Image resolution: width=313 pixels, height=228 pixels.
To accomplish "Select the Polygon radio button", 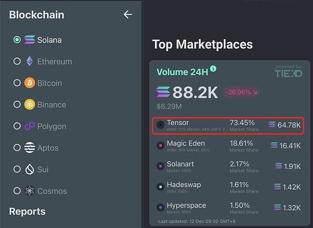I will (x=17, y=126).
